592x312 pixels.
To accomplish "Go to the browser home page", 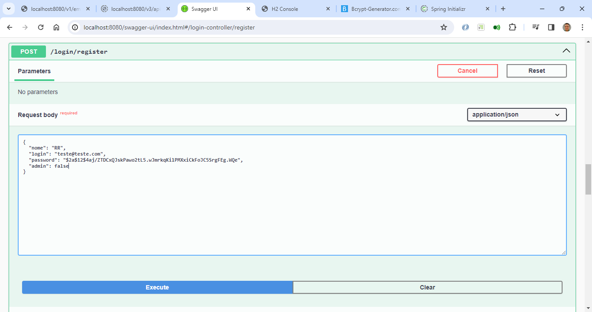I will (x=56, y=27).
